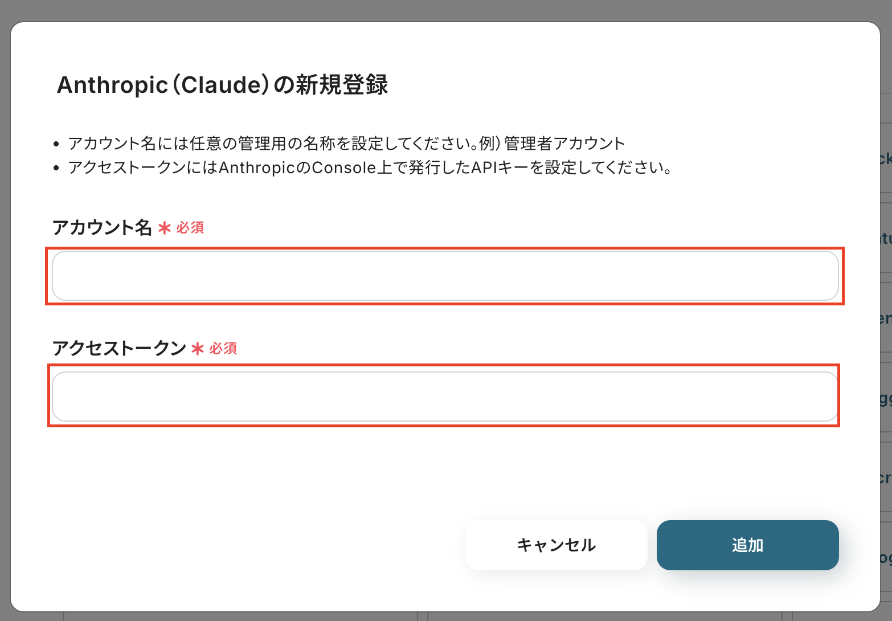
Task: Click the 必須 marker next to アカウント名
Action: 190,228
